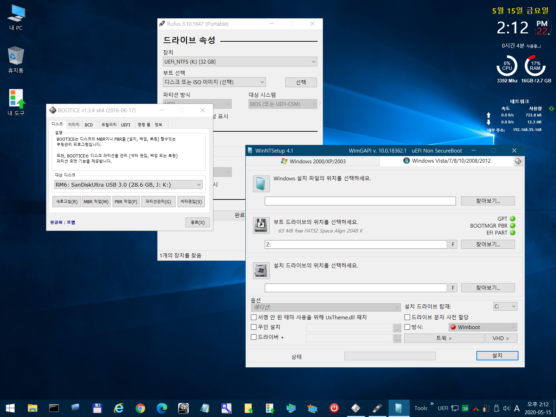This screenshot has width=556, height=417.
Task: Click the boot drive Z: input field
Action: pyautogui.click(x=356, y=244)
